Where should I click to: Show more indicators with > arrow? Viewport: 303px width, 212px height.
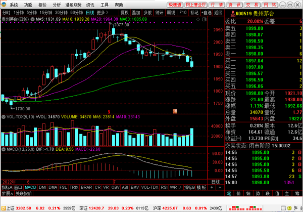point(180,187)
